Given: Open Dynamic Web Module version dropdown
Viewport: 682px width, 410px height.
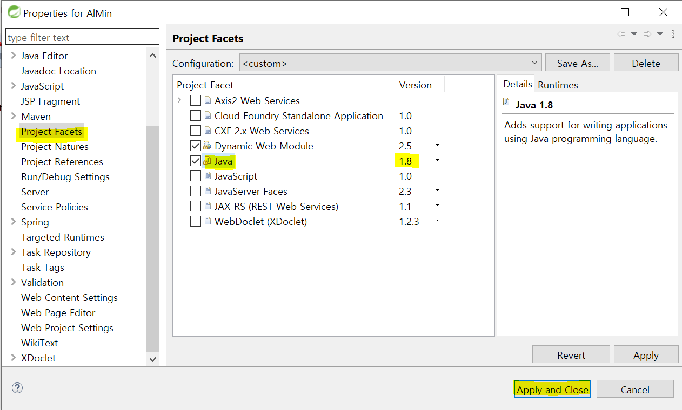Looking at the screenshot, I should (x=437, y=145).
